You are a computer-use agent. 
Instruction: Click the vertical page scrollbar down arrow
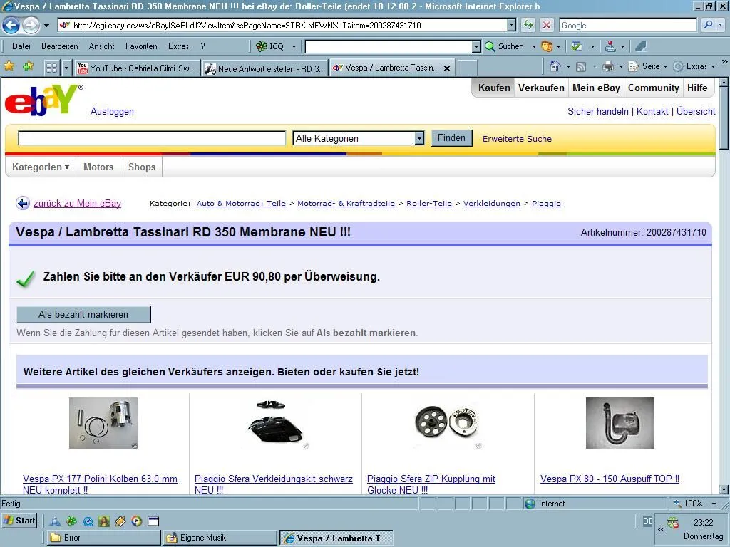coord(724,490)
